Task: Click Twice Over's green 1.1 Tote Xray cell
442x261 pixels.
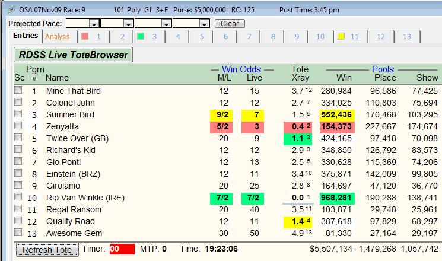Action: click(x=298, y=139)
